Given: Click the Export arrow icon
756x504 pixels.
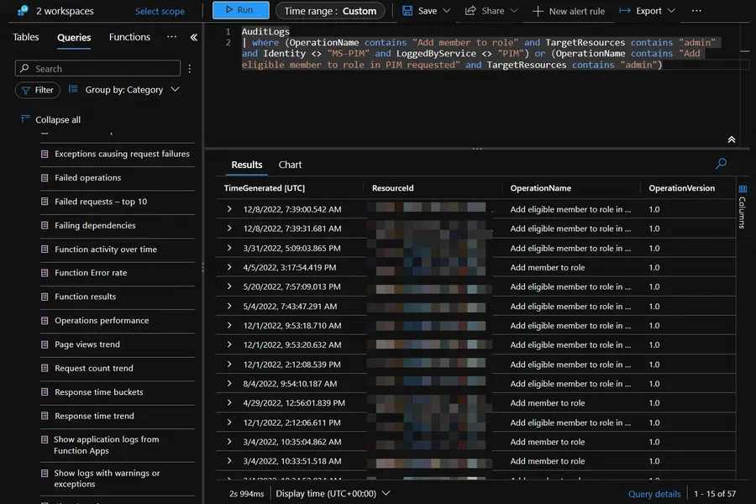Looking at the screenshot, I should pyautogui.click(x=625, y=11).
